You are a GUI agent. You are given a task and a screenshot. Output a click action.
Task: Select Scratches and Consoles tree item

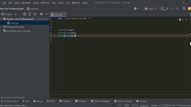[19, 31]
